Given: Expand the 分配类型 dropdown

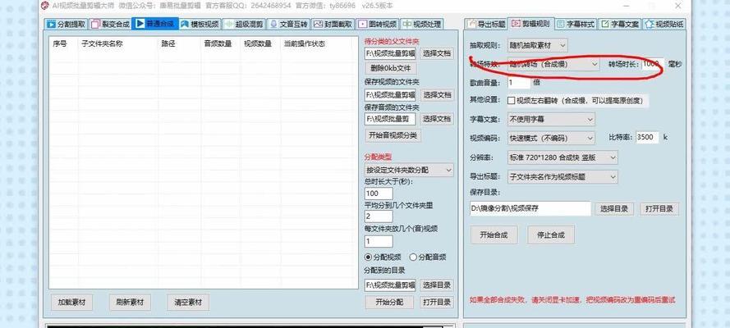Looking at the screenshot, I should 409,170.
